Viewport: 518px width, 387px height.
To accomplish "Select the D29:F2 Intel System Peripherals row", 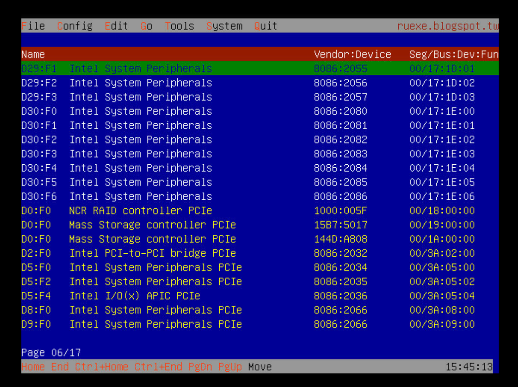I will click(x=260, y=83).
